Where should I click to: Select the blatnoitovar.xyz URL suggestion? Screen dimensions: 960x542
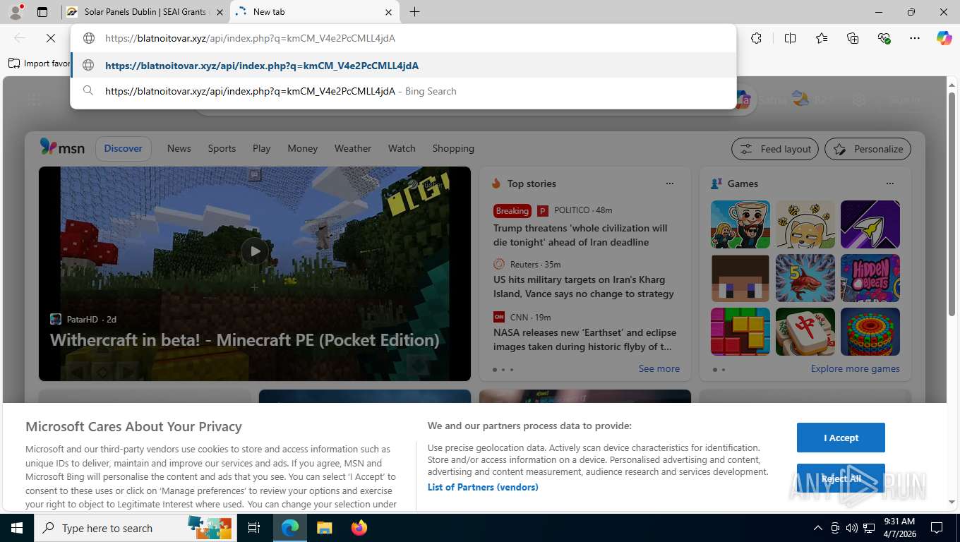[404, 66]
